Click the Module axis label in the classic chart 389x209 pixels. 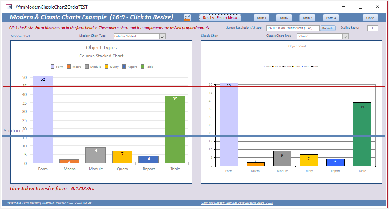[x=282, y=171]
